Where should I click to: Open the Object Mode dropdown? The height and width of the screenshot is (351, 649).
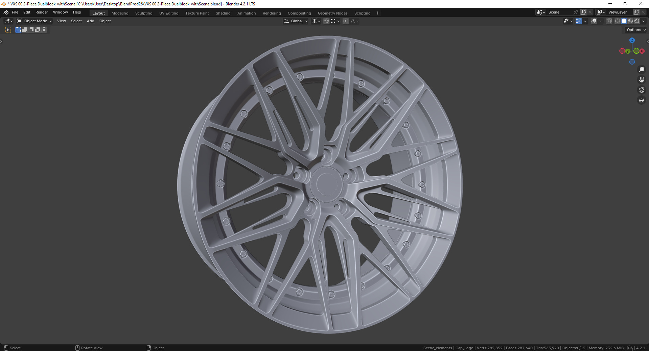pos(34,21)
